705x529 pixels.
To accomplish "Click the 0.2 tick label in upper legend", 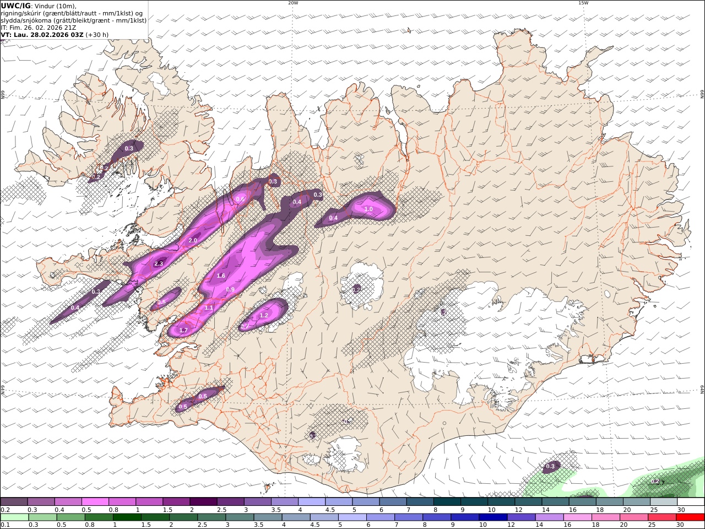I will [4, 510].
